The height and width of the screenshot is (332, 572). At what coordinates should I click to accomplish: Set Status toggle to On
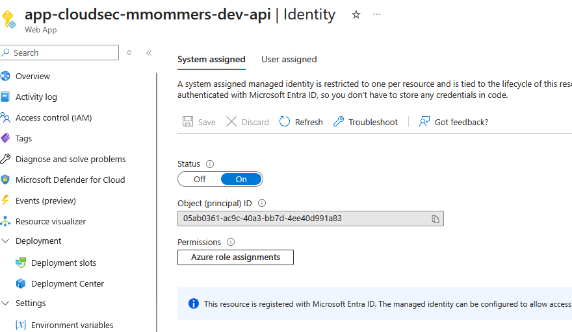pos(241,179)
